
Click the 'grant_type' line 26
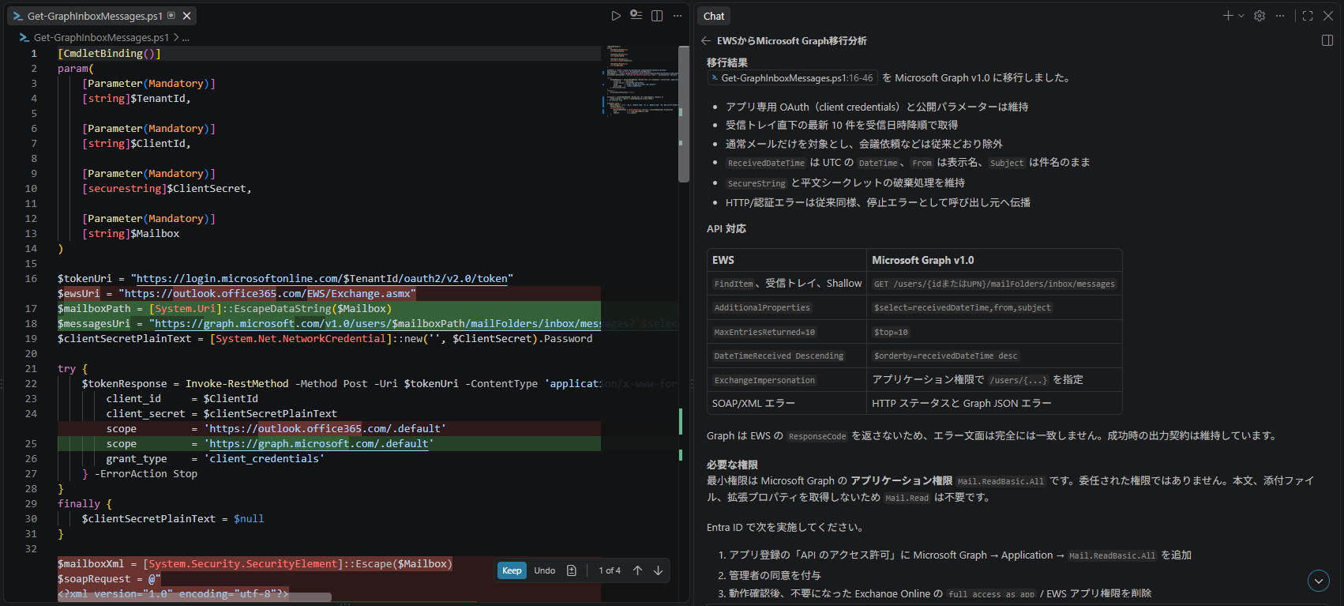[215, 459]
